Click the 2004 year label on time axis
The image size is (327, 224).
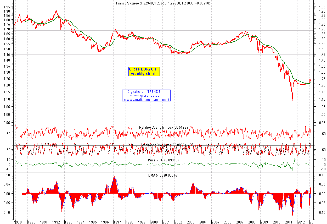[x=204, y=222]
